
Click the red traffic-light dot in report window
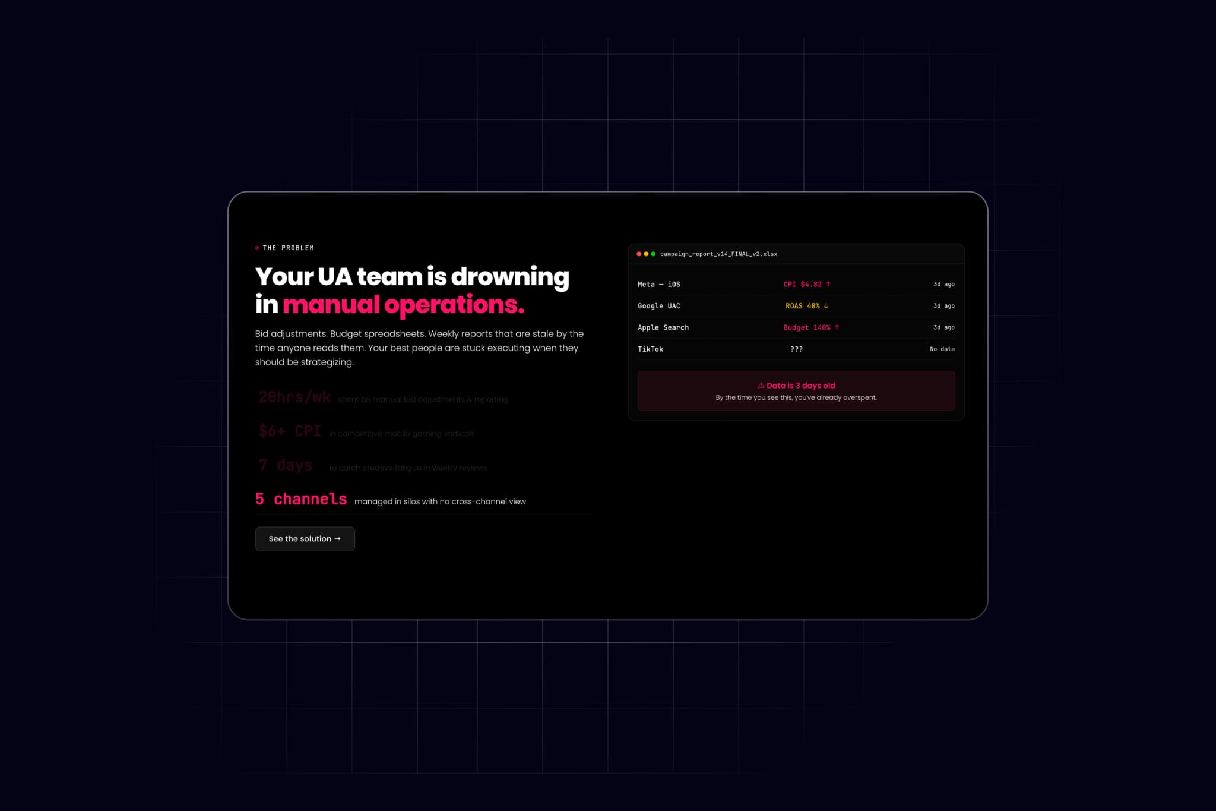coord(639,254)
